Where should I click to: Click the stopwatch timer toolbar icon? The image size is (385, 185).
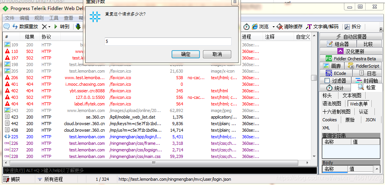click(x=246, y=26)
